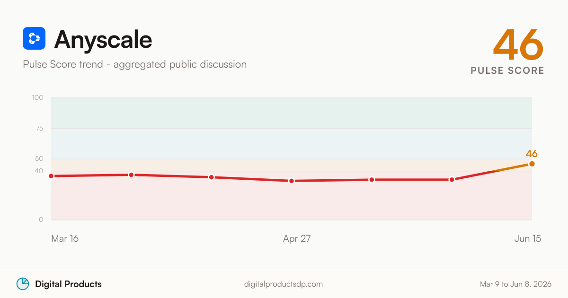Click the small 46 label above the last point
Image resolution: width=568 pixels, height=298 pixels.
pos(532,154)
